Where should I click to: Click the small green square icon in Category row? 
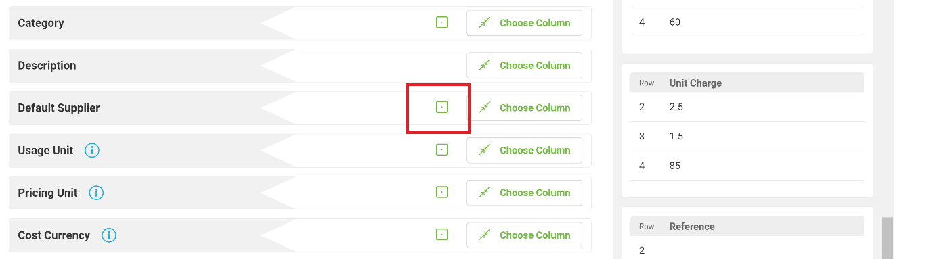coord(441,22)
